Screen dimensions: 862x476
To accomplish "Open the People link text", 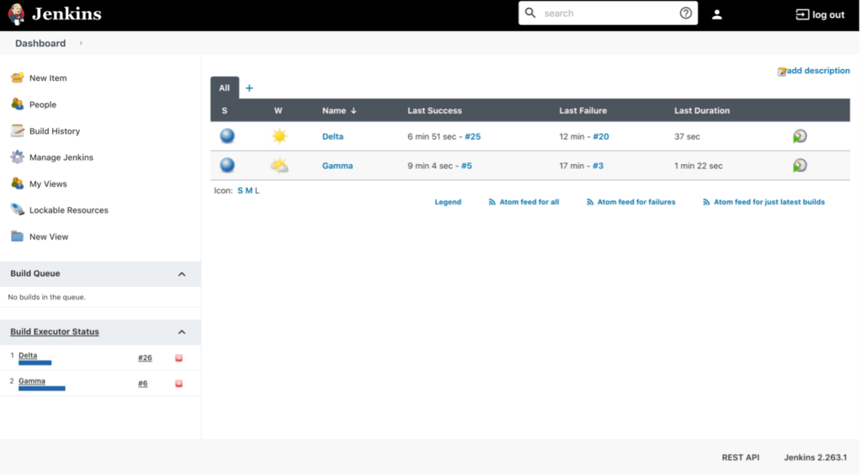I will pyautogui.click(x=43, y=104).
